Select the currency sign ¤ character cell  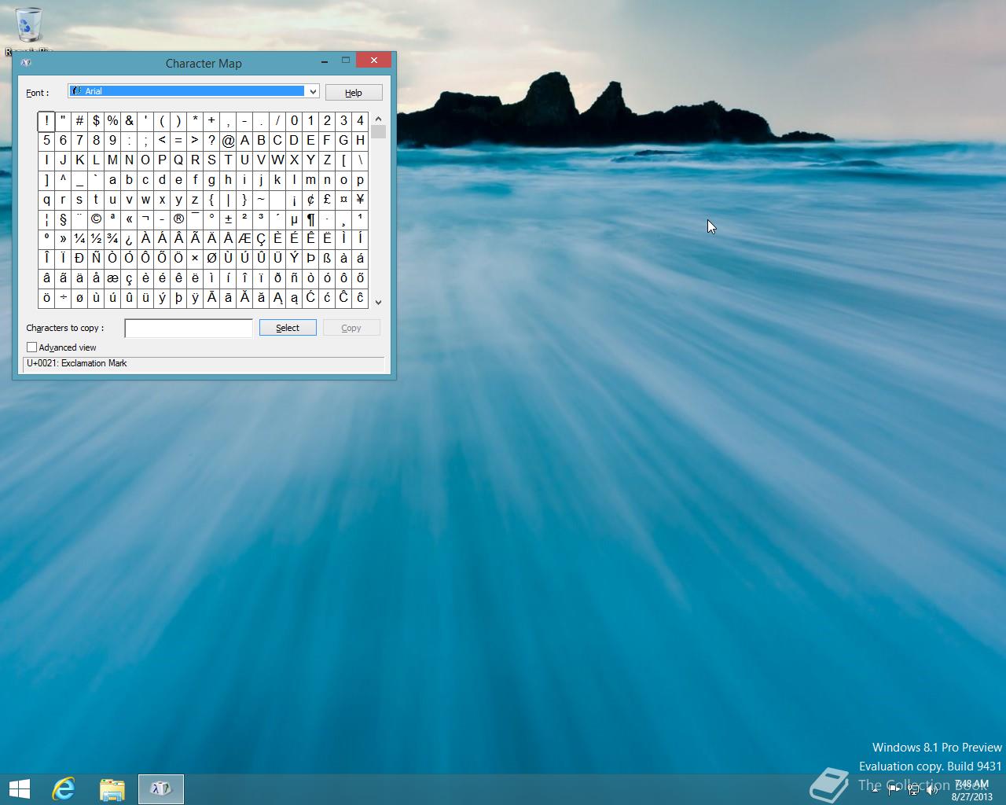(x=343, y=200)
